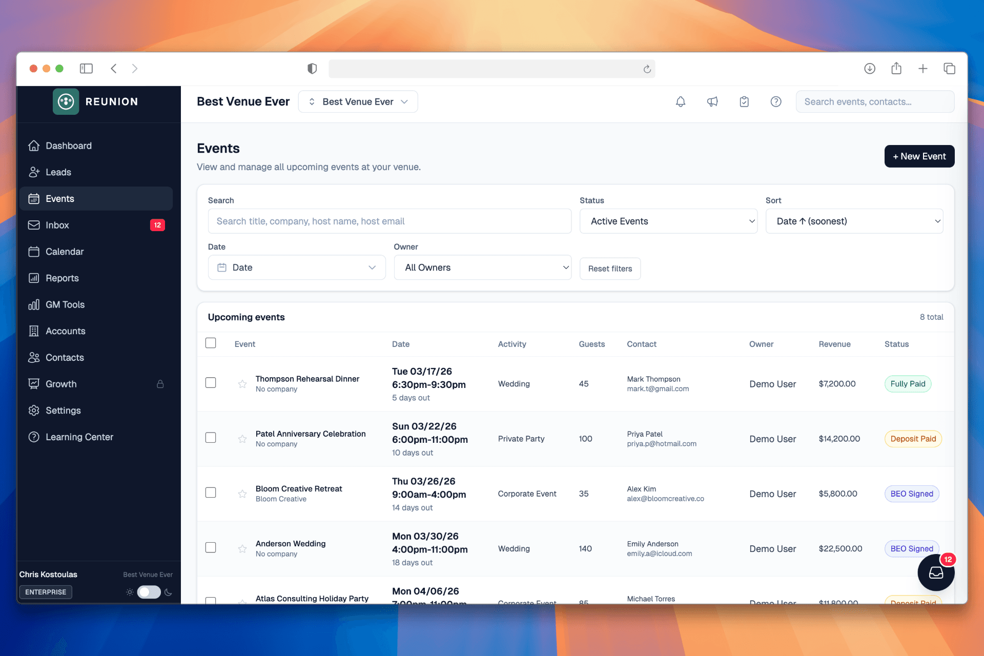Toggle dark mode with the theme switch
The width and height of the screenshot is (984, 656).
(x=149, y=592)
